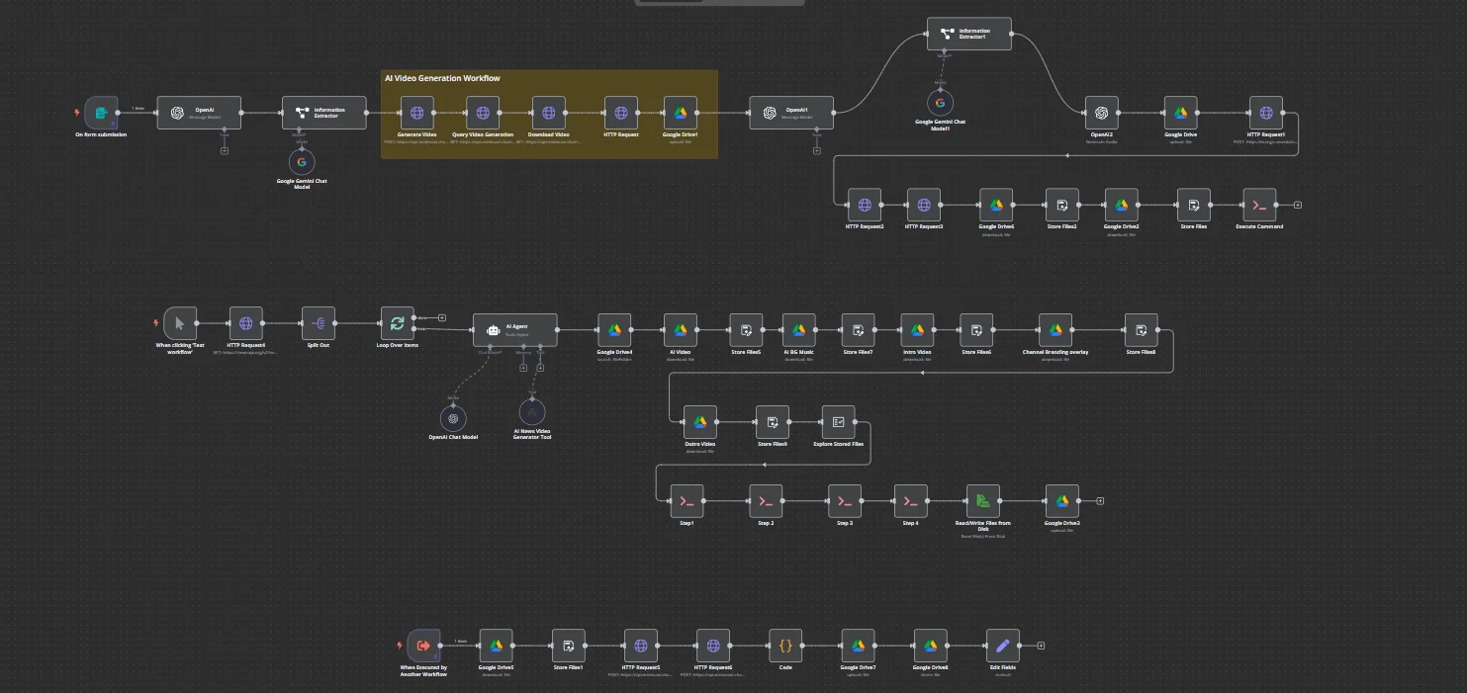Click the Loop Over Items node
Screen dimensions: 1467x693
397,323
